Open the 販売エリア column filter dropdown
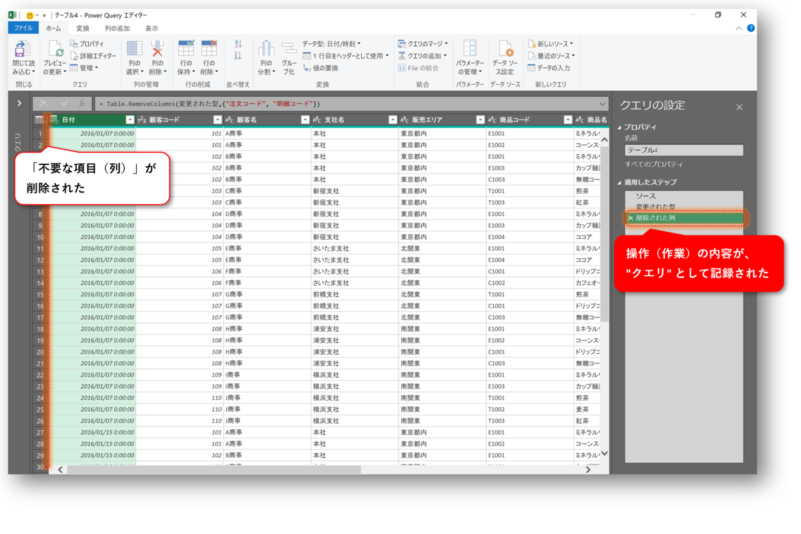The height and width of the screenshot is (534, 801). point(480,120)
